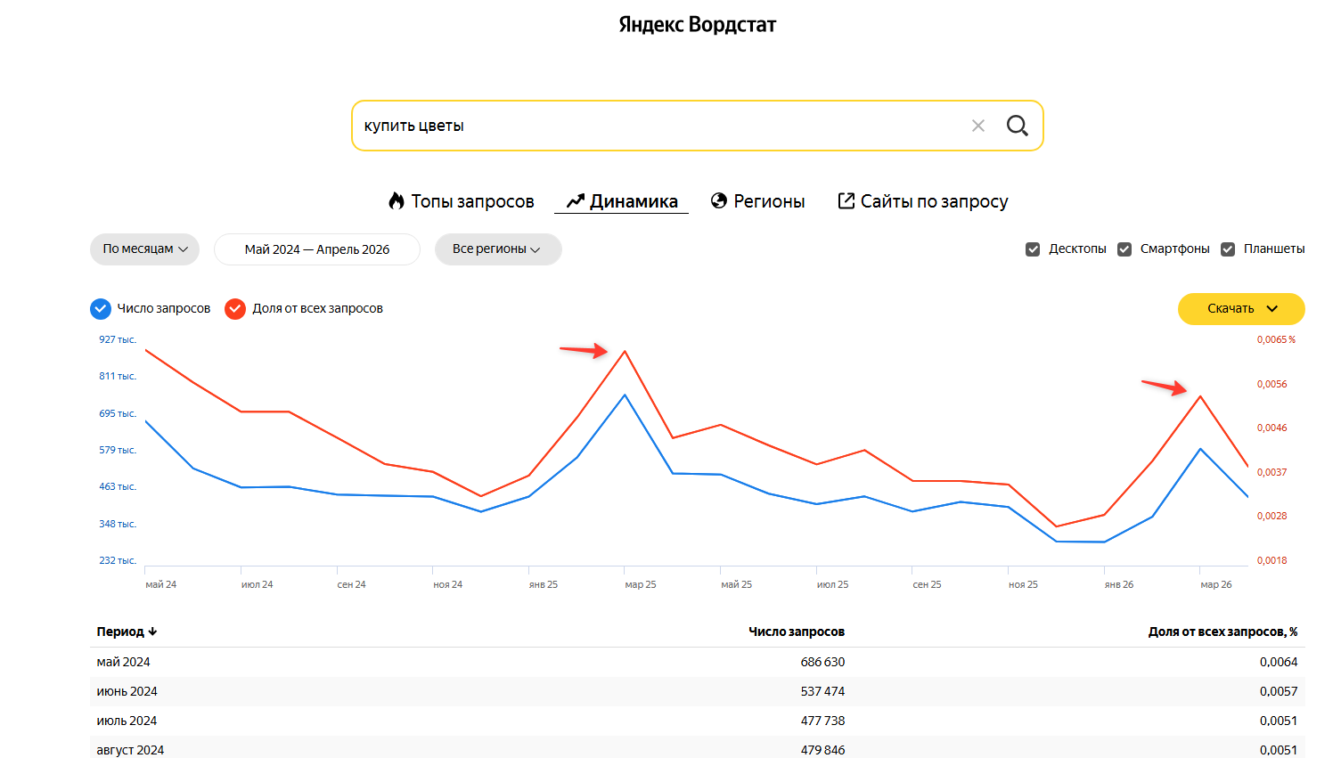This screenshot has height=758, width=1341.
Task: Click the янв 26 label on the chart axis
Action: 1119,585
